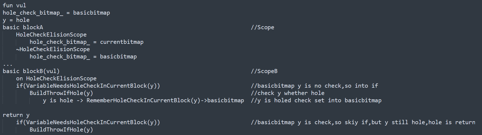Click '//check y whether hole' comment
The height and width of the screenshot is (135, 482).
coord(288,93)
